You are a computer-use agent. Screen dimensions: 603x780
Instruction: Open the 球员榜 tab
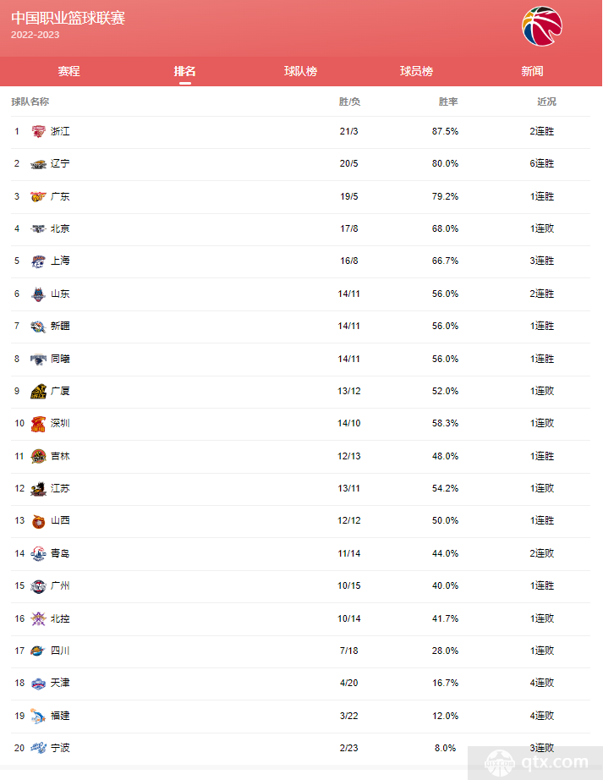pos(417,71)
